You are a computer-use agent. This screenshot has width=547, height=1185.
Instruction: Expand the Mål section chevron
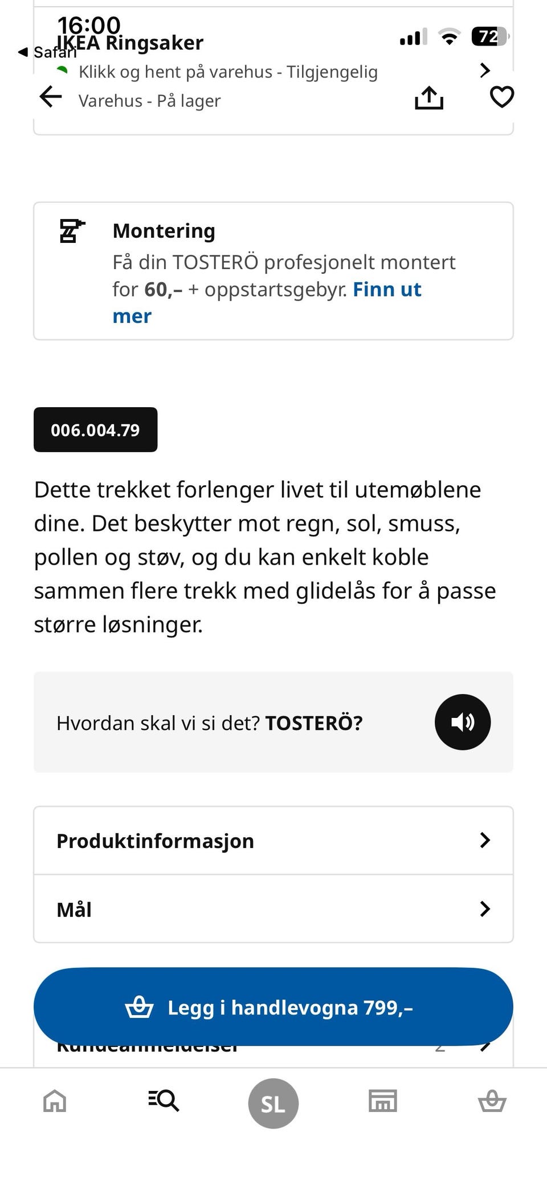[485, 908]
